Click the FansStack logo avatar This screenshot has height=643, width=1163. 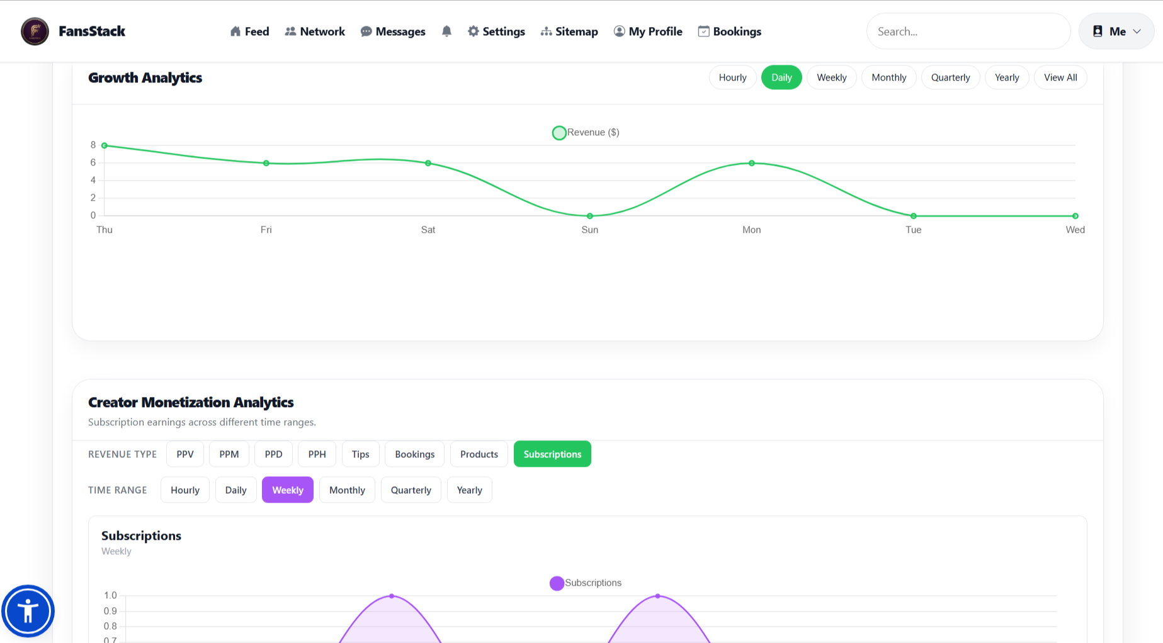tap(35, 31)
